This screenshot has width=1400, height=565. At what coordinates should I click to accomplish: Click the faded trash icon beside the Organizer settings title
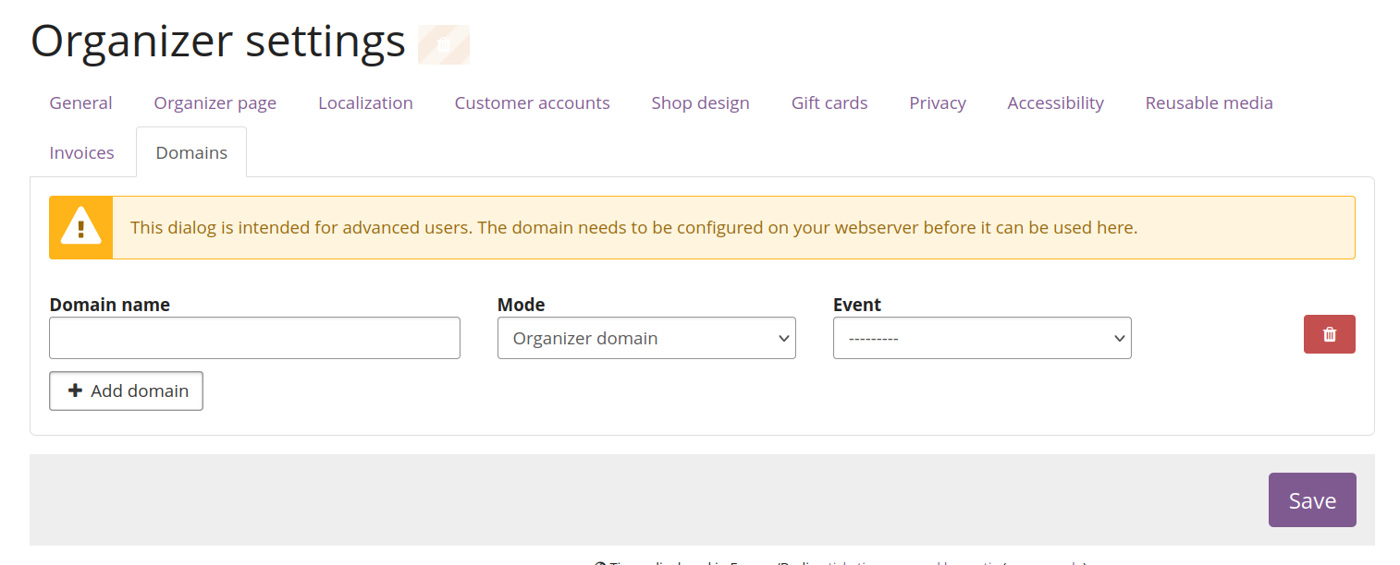444,44
